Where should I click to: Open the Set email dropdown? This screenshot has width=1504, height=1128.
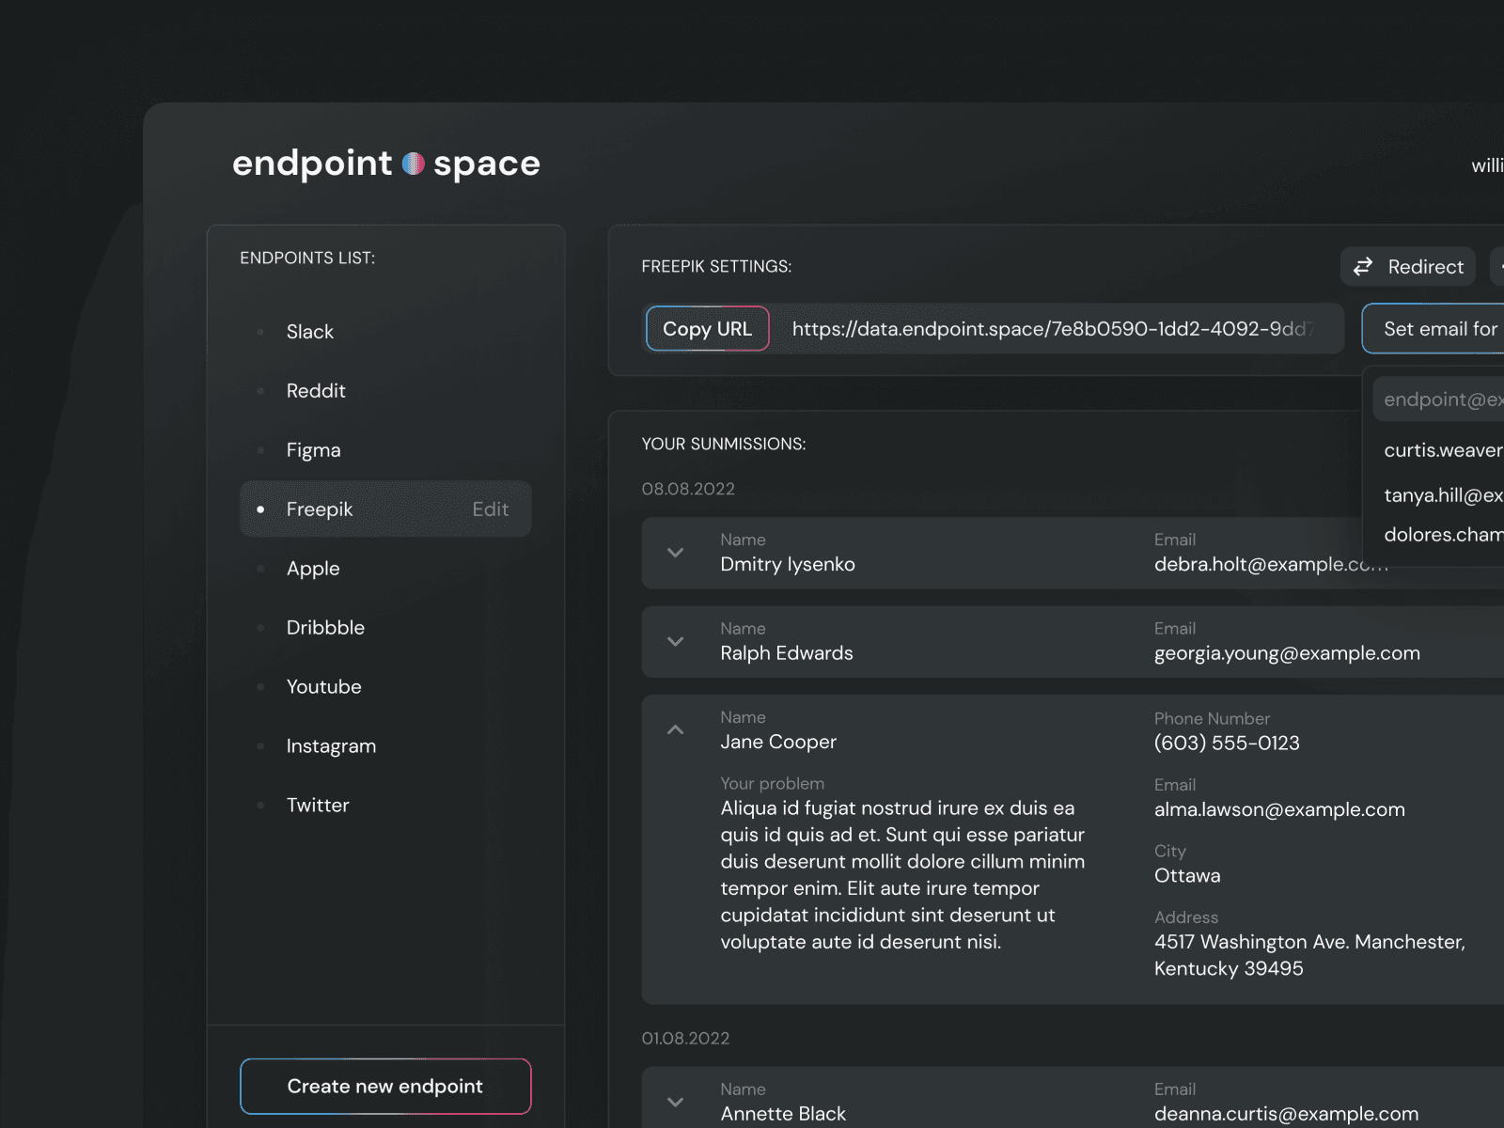pyautogui.click(x=1433, y=329)
